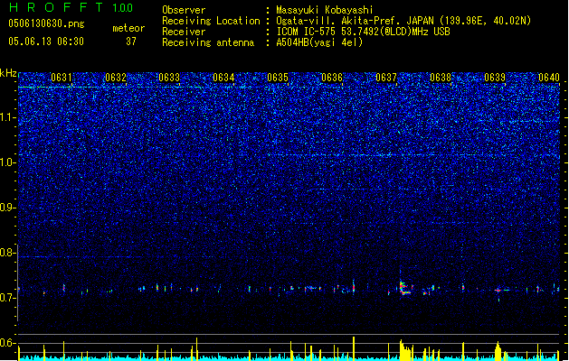Viewport: 569px width, 361px height.
Task: Click the 0637 time marker
Action: click(386, 78)
